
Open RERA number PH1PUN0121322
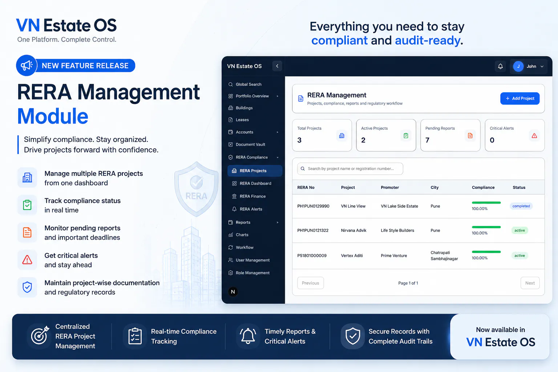[313, 231]
